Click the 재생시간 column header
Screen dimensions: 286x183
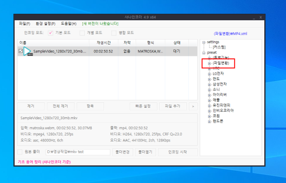click(104, 43)
